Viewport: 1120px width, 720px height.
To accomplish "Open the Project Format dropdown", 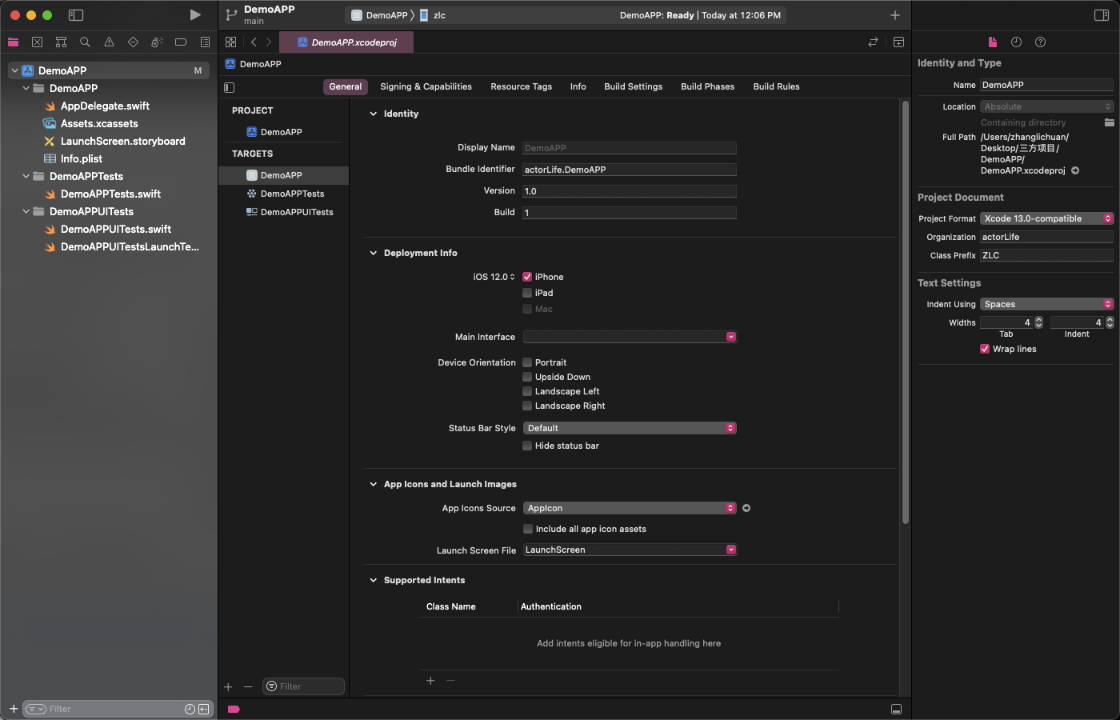I will [1046, 218].
